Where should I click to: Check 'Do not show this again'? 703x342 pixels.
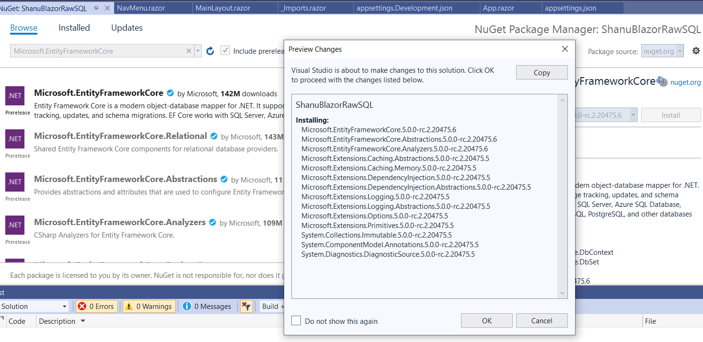[x=297, y=321]
